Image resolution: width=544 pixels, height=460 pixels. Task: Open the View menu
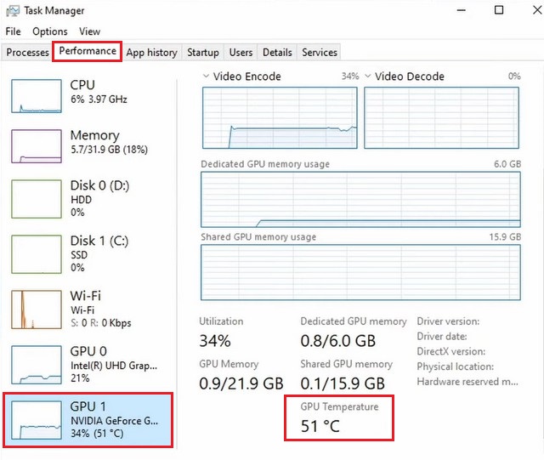click(89, 31)
